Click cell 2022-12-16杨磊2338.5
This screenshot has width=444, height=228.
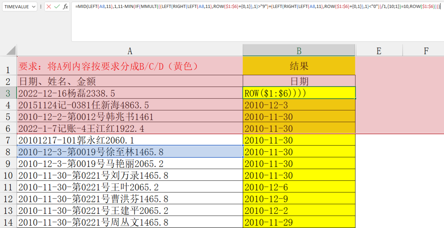[x=130, y=93]
